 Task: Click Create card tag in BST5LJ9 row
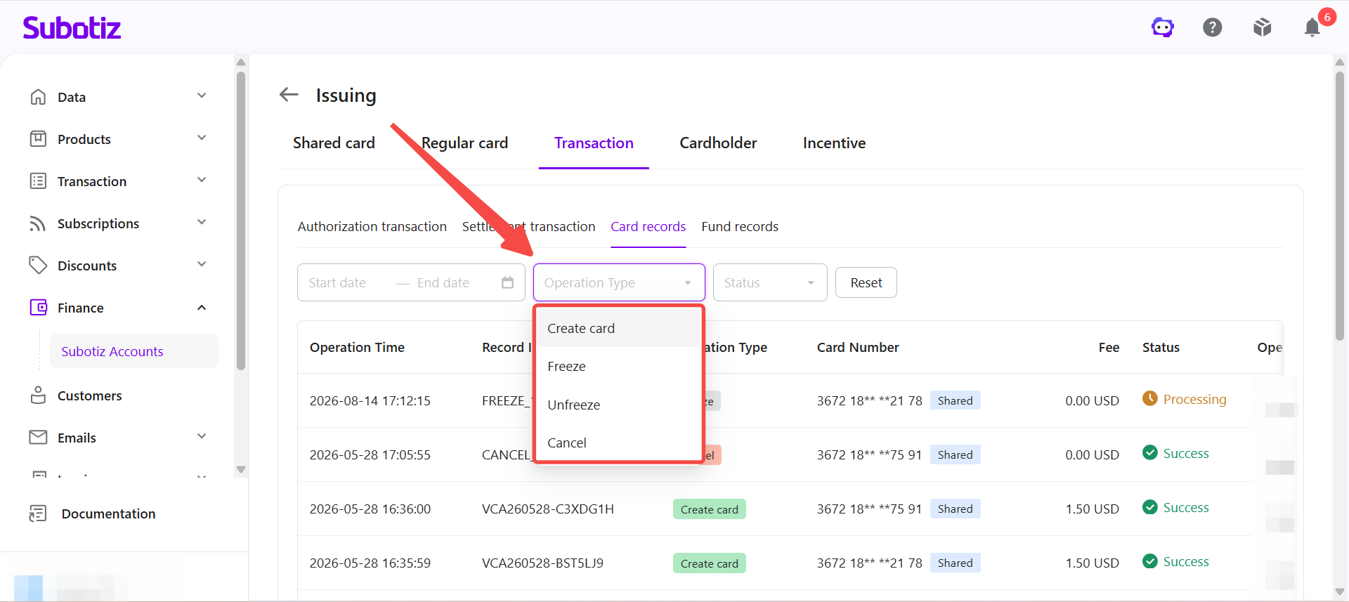click(x=709, y=563)
